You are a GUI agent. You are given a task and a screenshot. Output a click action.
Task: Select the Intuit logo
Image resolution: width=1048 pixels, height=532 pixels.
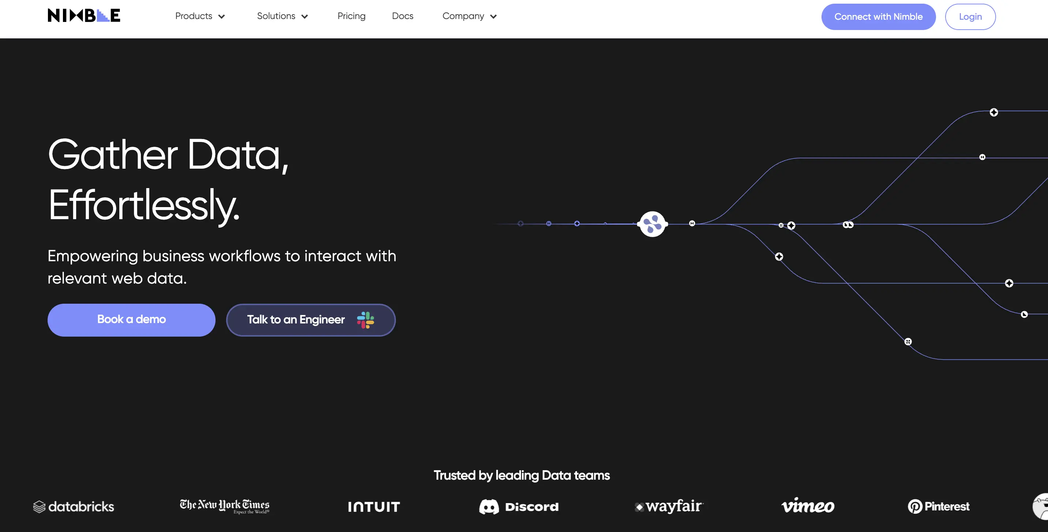374,506
